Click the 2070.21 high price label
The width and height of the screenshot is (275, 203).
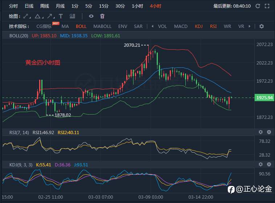pos(132,45)
